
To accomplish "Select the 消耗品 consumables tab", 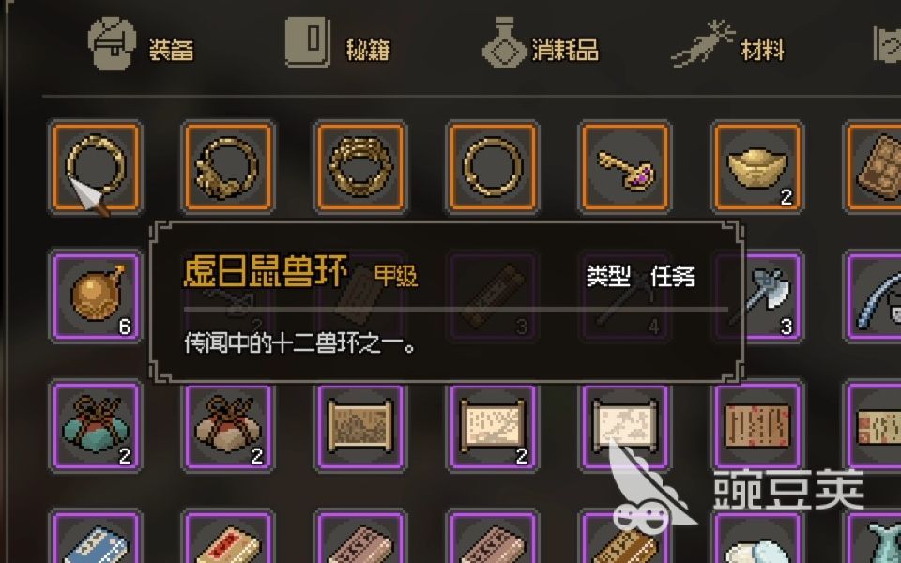I will point(541,45).
